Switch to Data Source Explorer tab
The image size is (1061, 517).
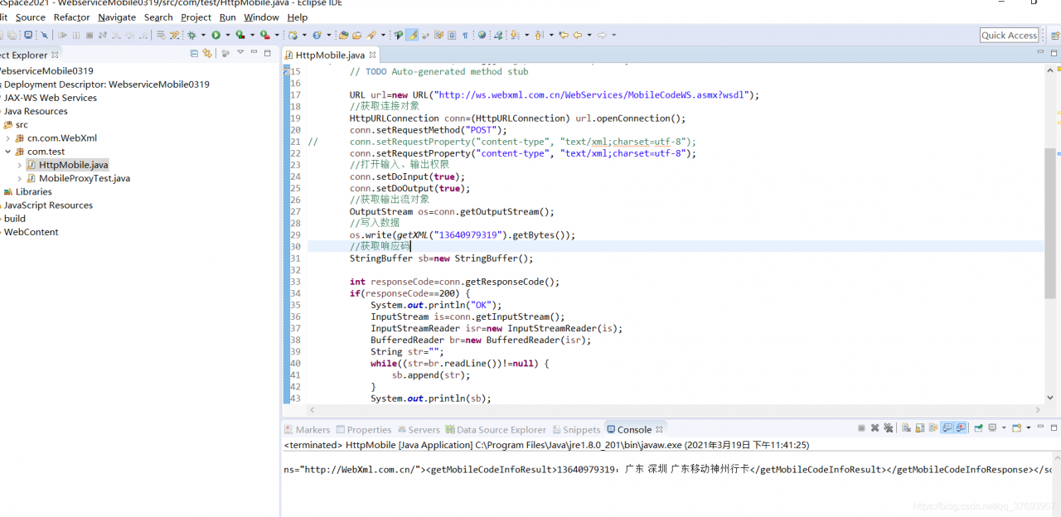coord(496,429)
